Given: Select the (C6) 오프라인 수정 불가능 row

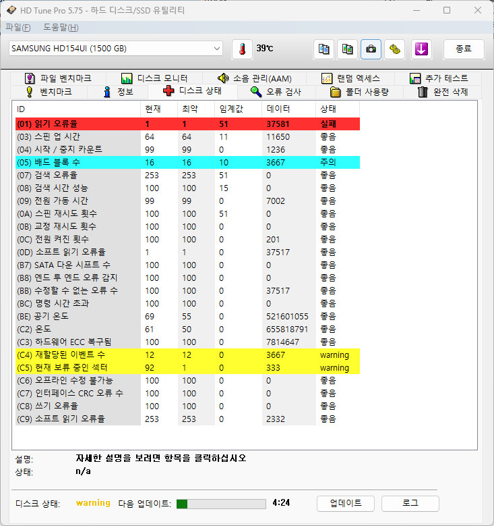Looking at the screenshot, I should [187, 380].
